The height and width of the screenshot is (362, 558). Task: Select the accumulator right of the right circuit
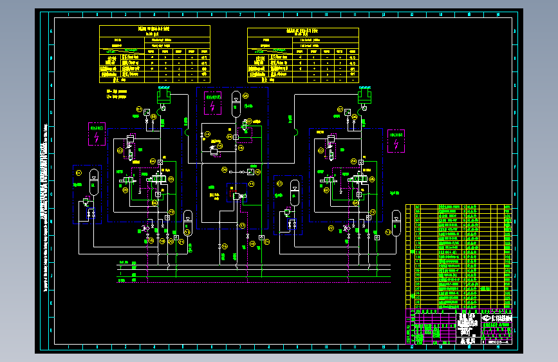click(396, 223)
